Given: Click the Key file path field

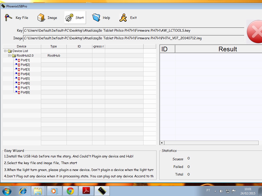Looking at the screenshot, I should coord(134,31).
